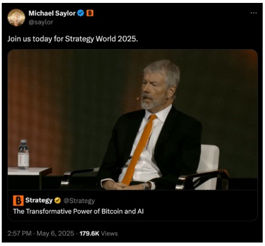Click the tweet text about Strategy World 2025
The width and height of the screenshot is (265, 246).
click(72, 39)
